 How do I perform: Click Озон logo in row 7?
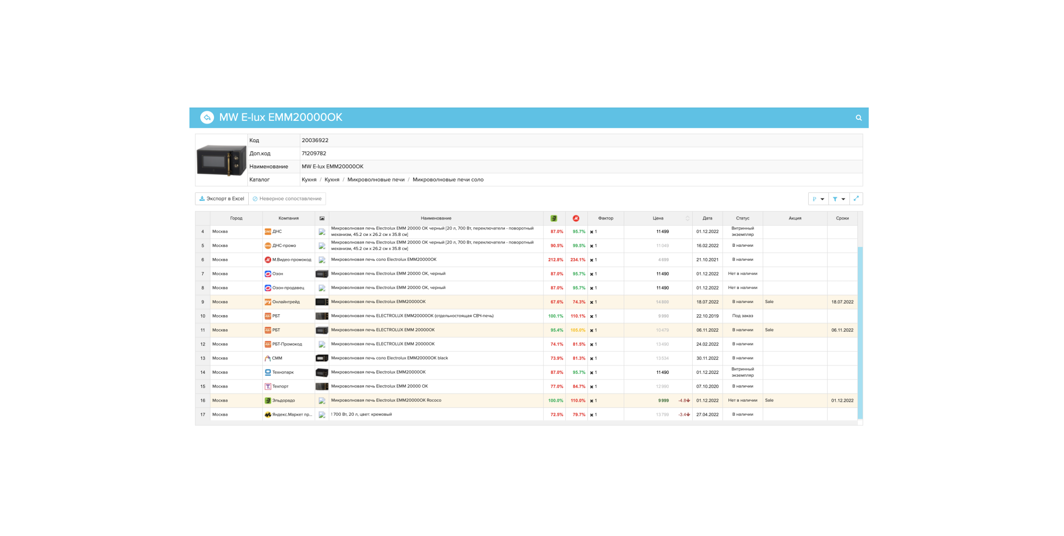pos(267,274)
